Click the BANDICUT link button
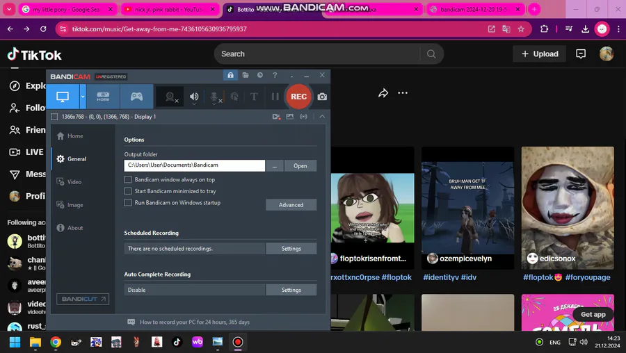The image size is (626, 353). pyautogui.click(x=83, y=299)
